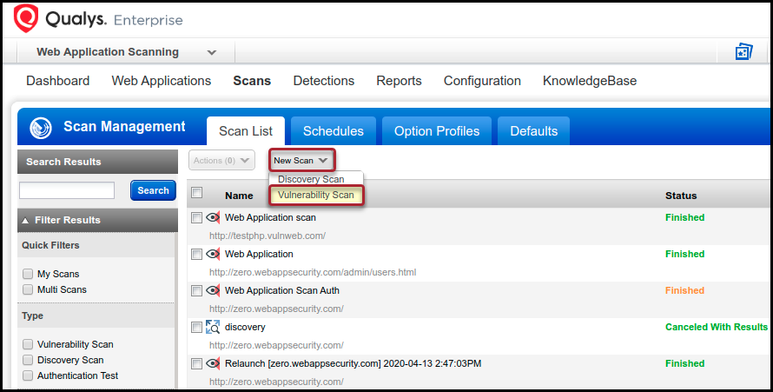Go to the Dashboard section
The height and width of the screenshot is (392, 773).
57,81
